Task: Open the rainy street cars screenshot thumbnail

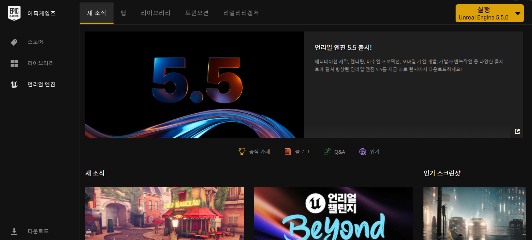Action: [x=474, y=213]
